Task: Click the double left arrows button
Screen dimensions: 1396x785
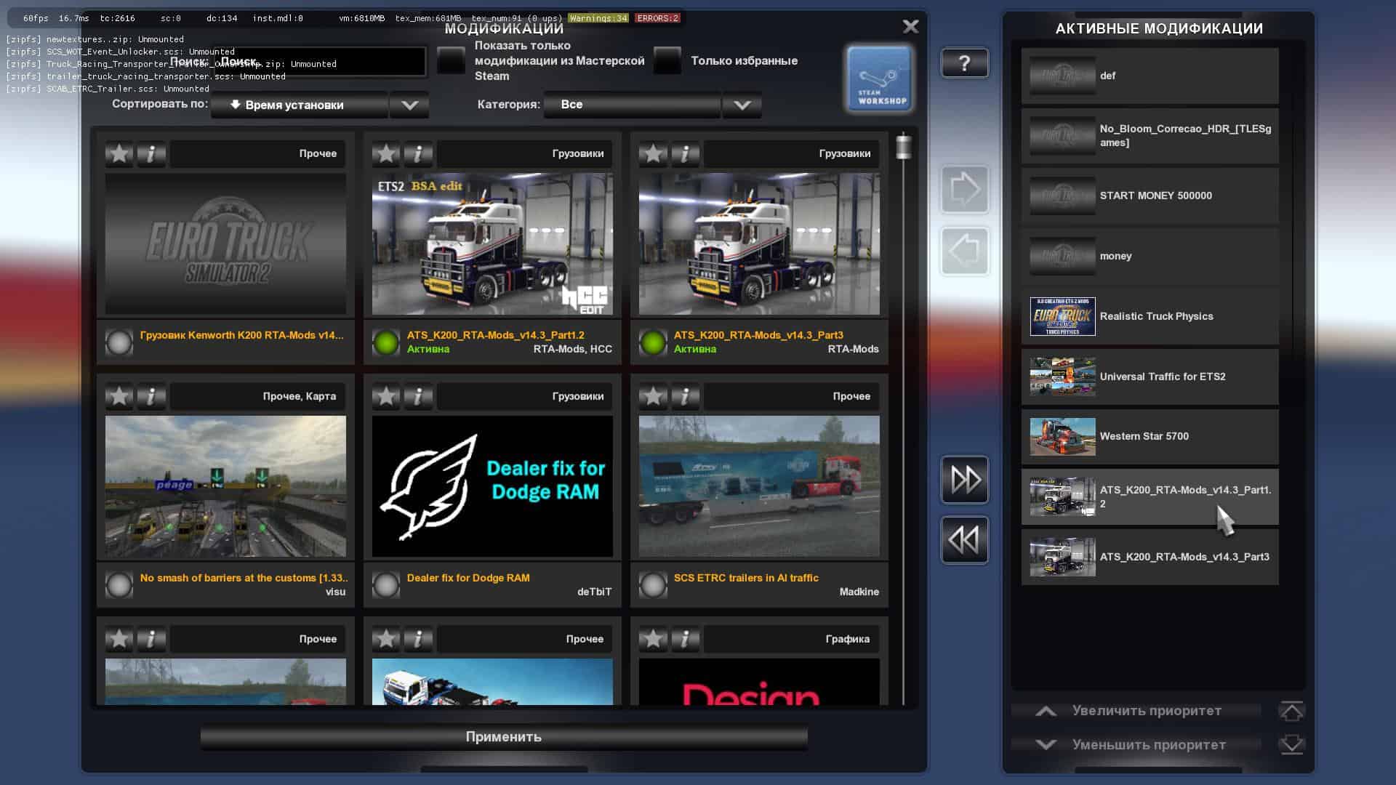Action: 965,540
